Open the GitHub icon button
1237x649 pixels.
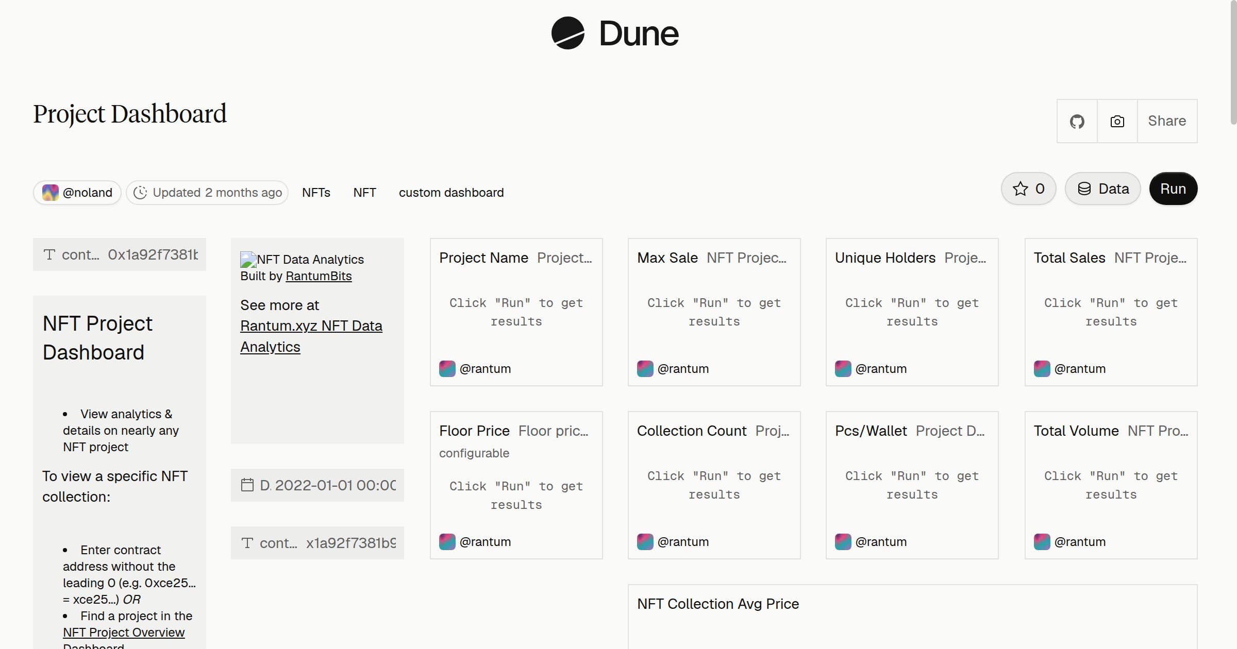pos(1077,121)
